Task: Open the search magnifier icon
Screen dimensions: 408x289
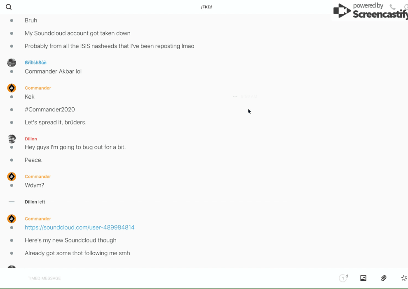Action: 9,7
